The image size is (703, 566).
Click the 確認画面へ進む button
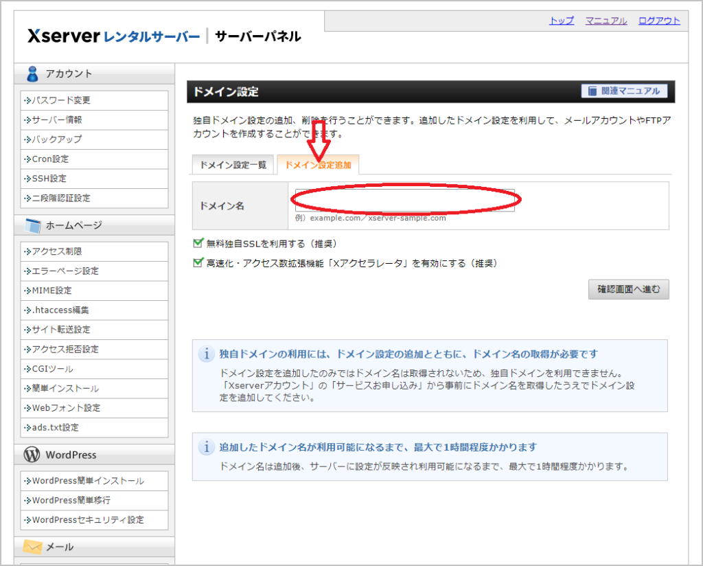(629, 289)
